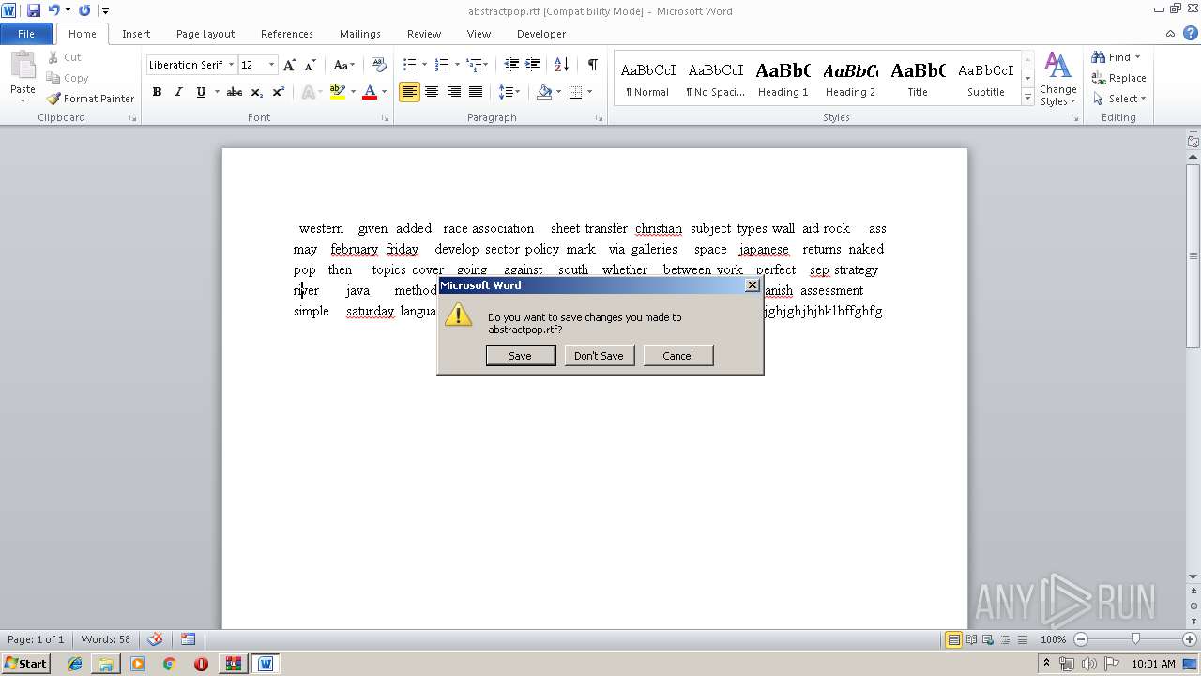
Task: Select Full Screen Reading view
Action: coord(970,639)
